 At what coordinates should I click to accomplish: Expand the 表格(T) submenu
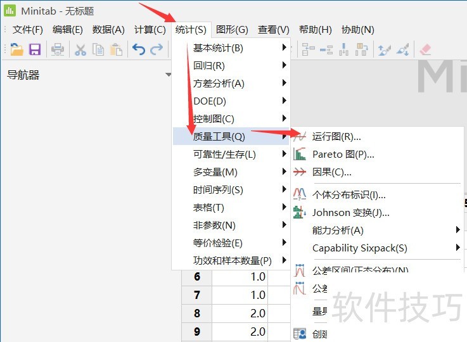click(231, 207)
